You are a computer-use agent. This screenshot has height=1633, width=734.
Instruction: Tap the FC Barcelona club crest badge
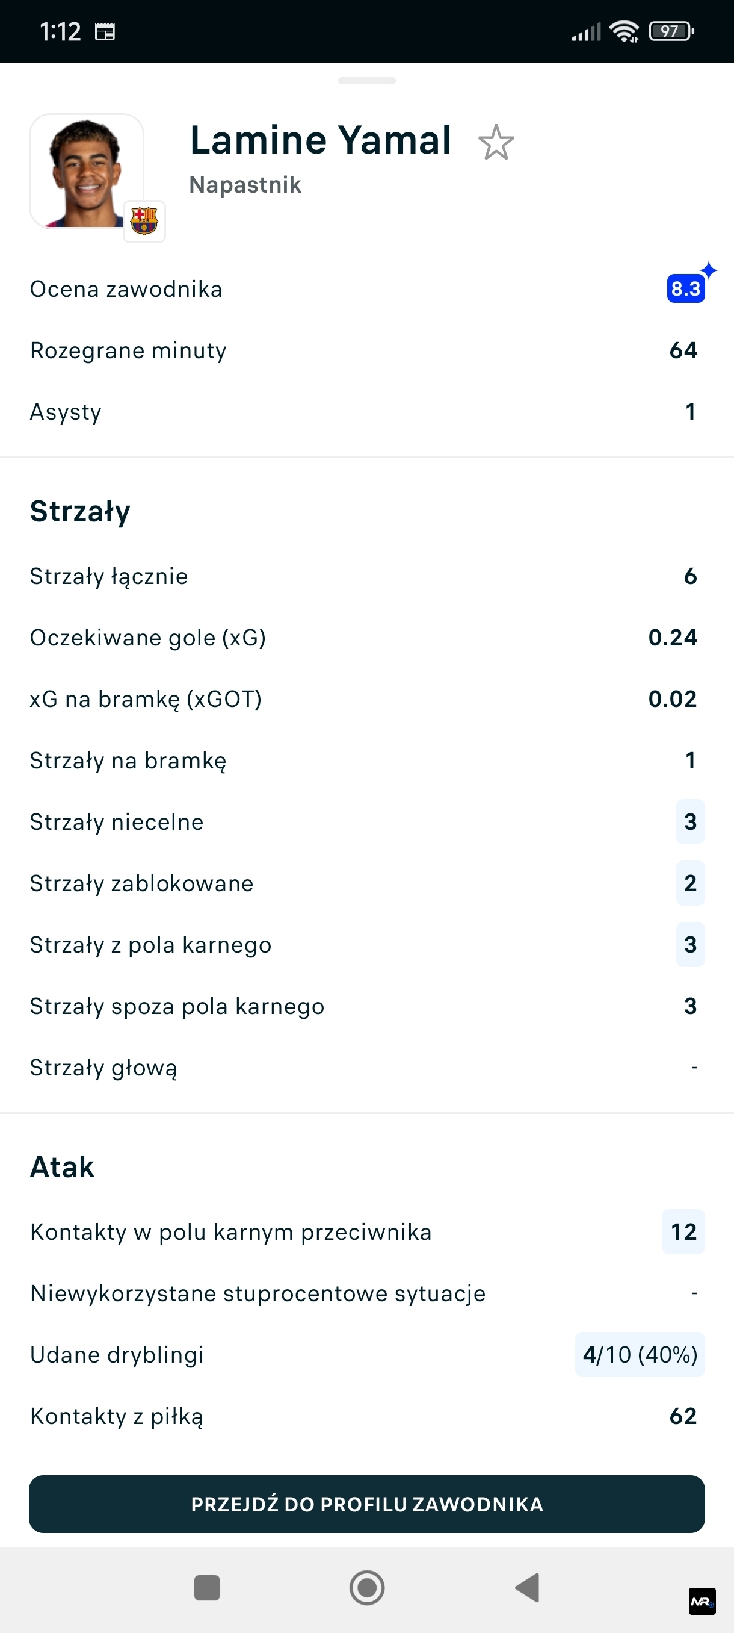point(144,221)
